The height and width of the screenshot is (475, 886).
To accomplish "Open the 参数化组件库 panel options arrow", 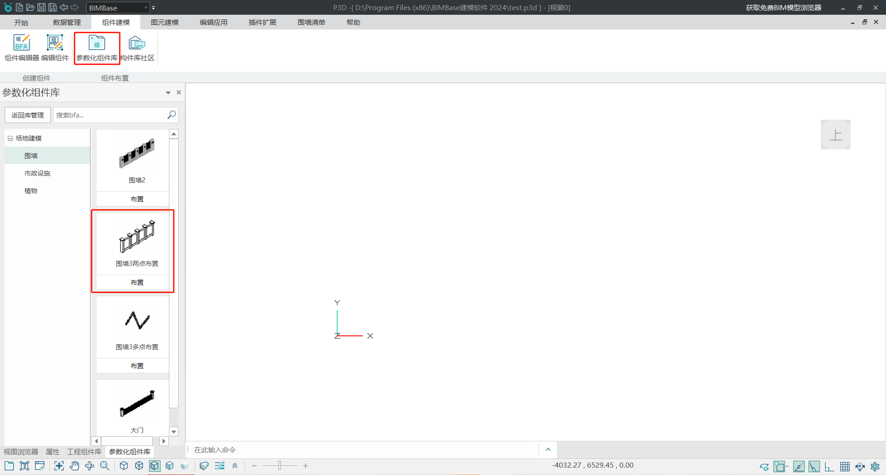I will click(x=168, y=93).
